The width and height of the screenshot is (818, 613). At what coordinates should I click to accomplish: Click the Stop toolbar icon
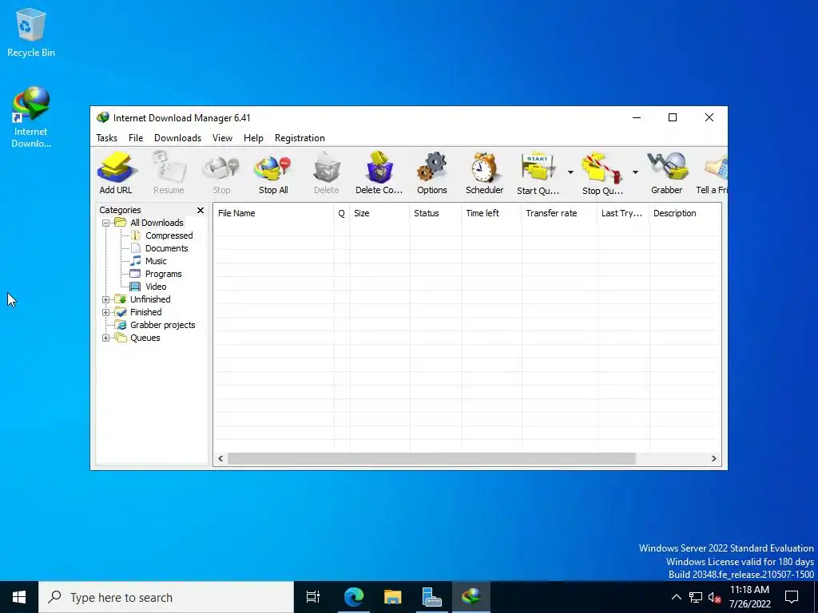[x=221, y=173]
